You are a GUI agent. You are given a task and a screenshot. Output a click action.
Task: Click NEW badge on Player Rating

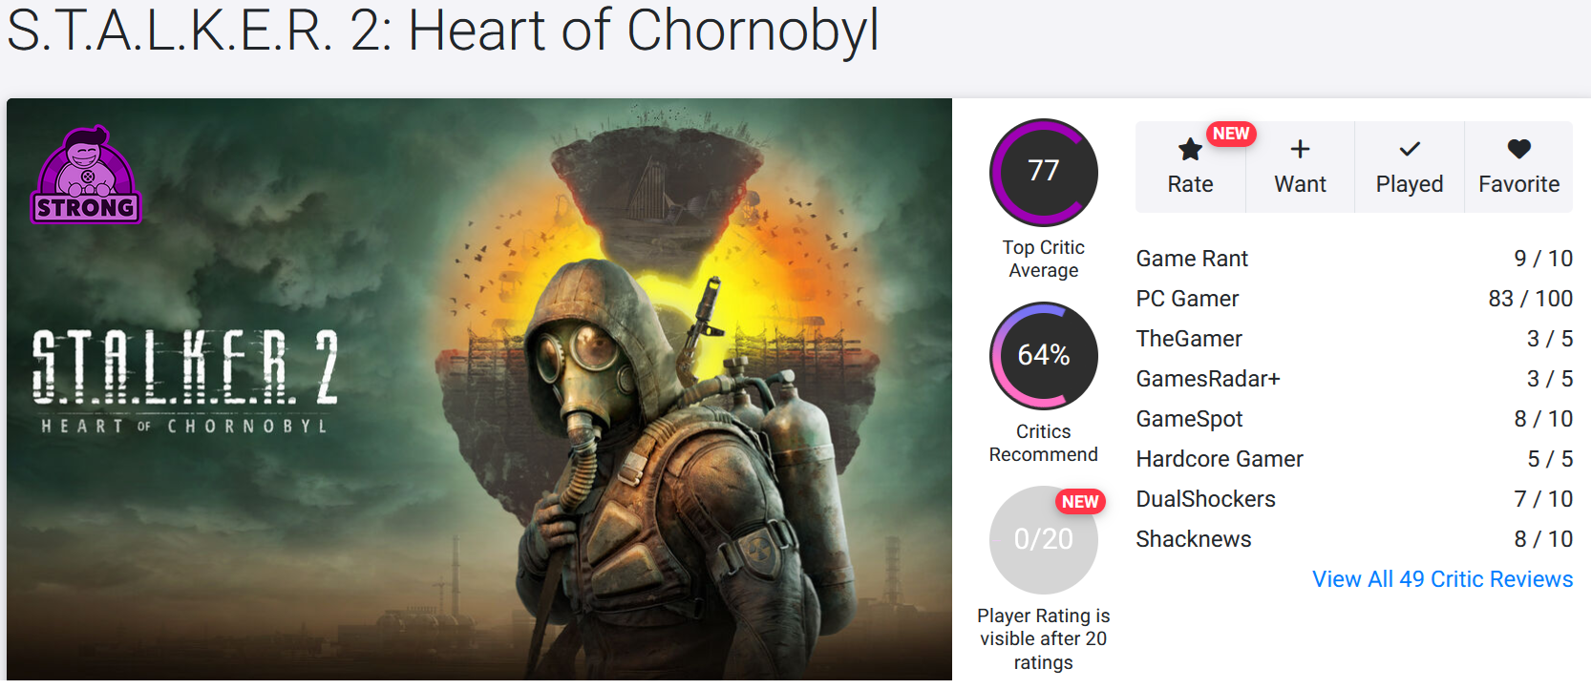(x=1080, y=502)
